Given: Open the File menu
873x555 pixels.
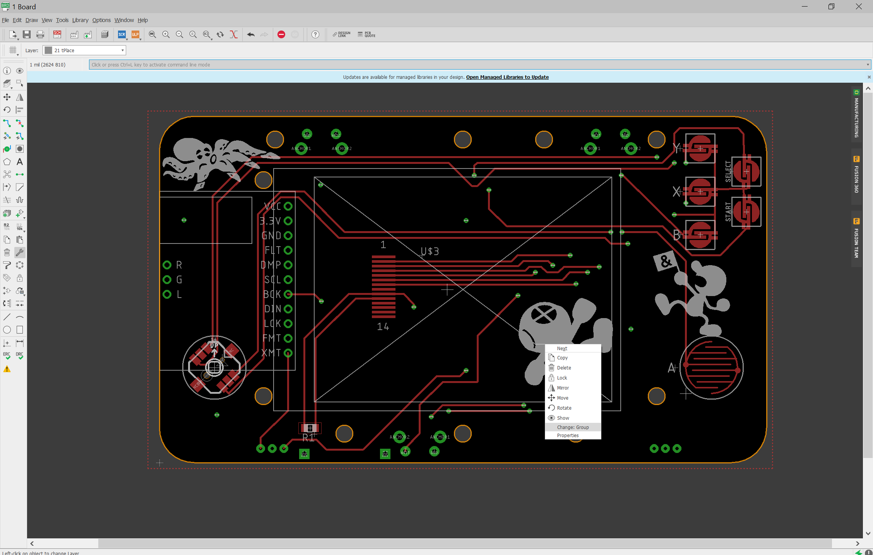Looking at the screenshot, I should click(x=5, y=20).
